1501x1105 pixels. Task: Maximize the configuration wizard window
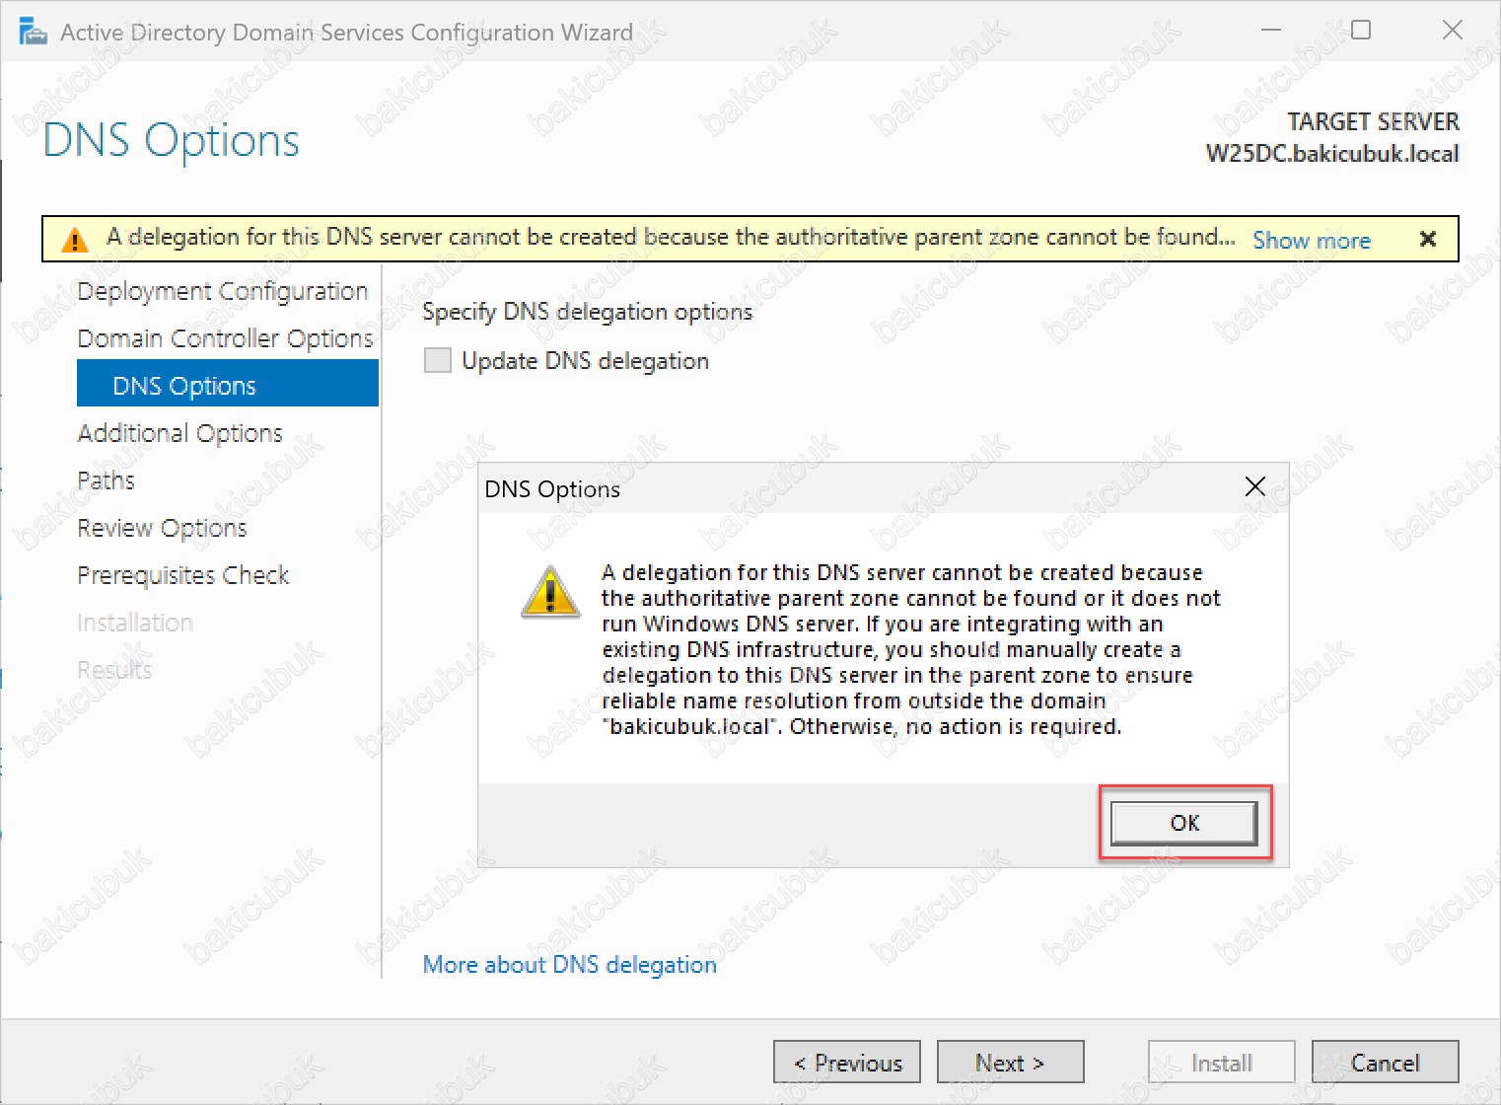pos(1361,31)
